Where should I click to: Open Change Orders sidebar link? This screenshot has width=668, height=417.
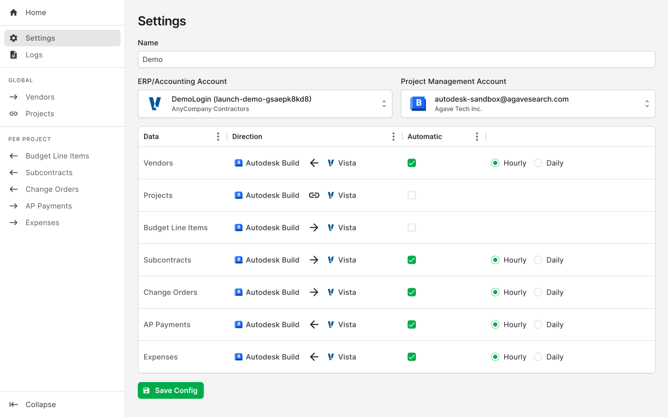point(62,189)
